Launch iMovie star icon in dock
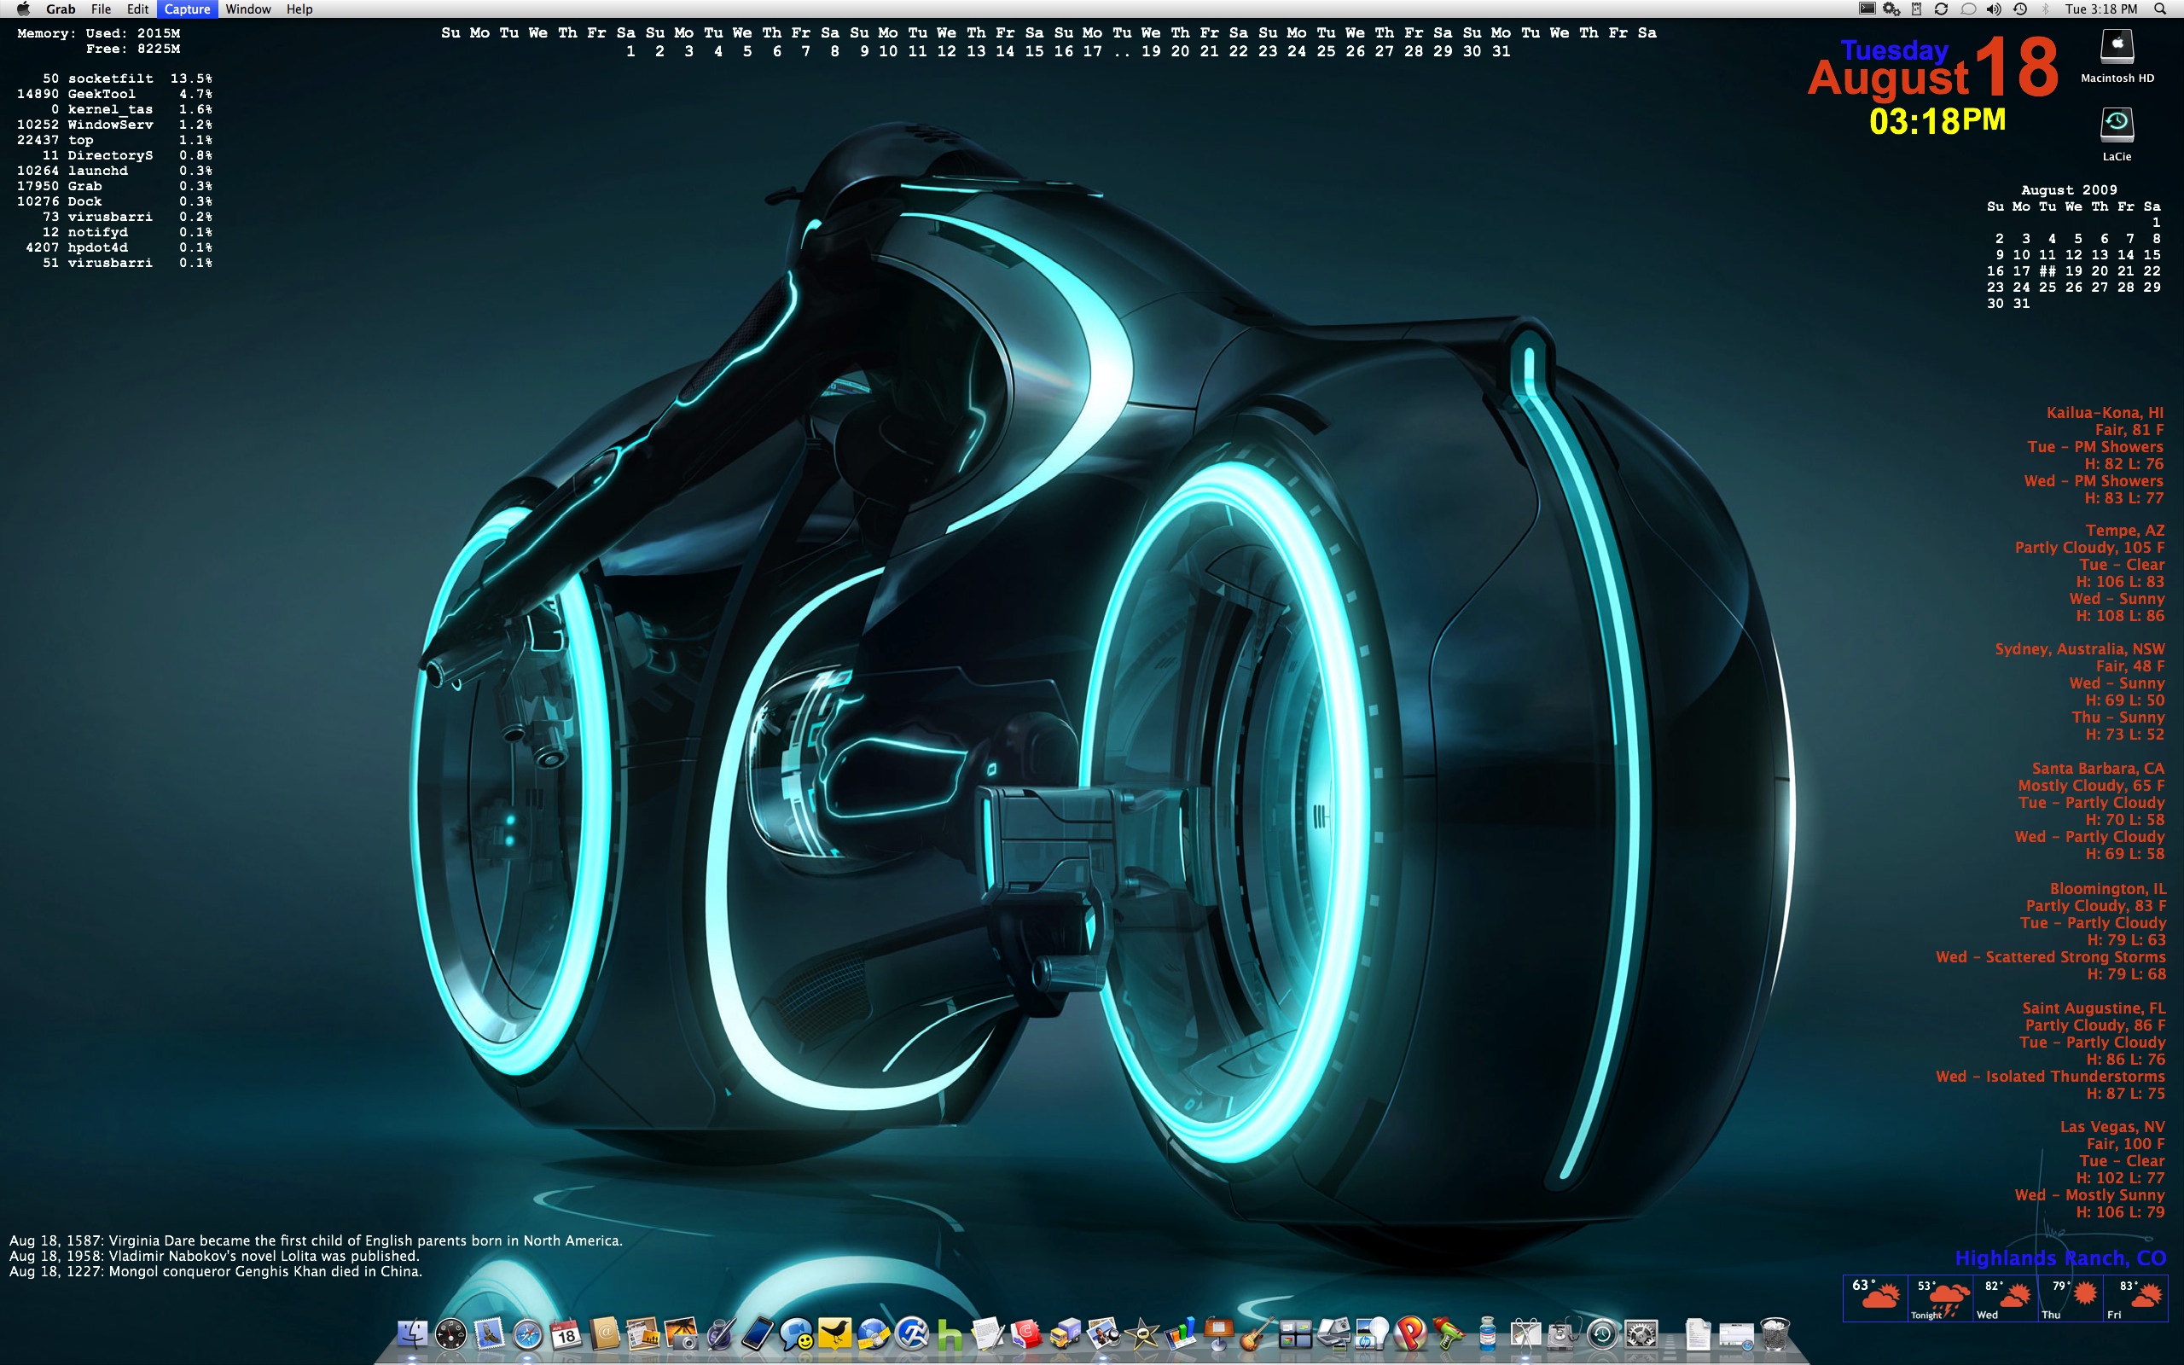The width and height of the screenshot is (2184, 1365). click(x=1141, y=1333)
